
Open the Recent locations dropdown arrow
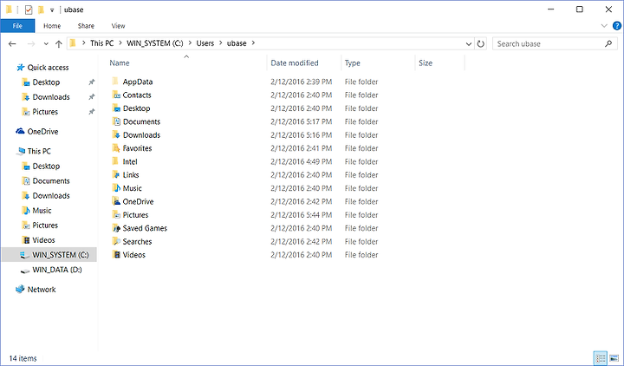tap(46, 44)
